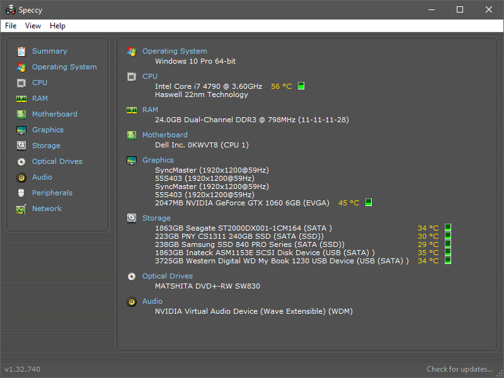Viewport: 504px width, 378px height.
Task: Click the Check for updates link
Action: pyautogui.click(x=459, y=369)
